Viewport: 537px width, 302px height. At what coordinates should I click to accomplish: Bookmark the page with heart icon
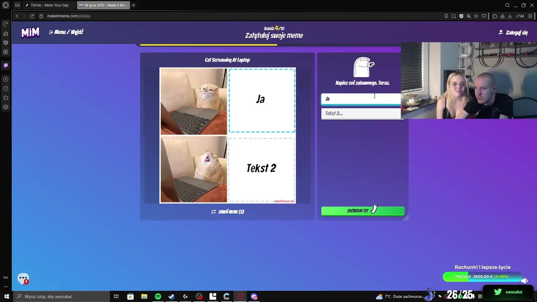[484, 16]
